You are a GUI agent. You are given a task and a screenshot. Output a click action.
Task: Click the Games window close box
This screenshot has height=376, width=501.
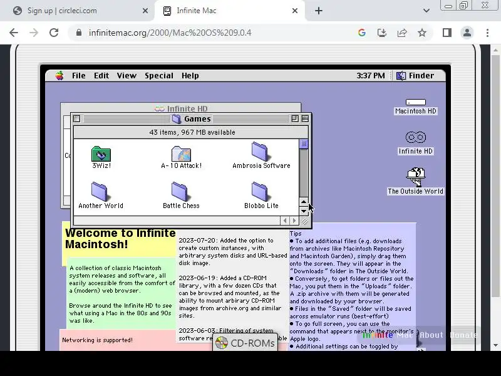point(76,118)
